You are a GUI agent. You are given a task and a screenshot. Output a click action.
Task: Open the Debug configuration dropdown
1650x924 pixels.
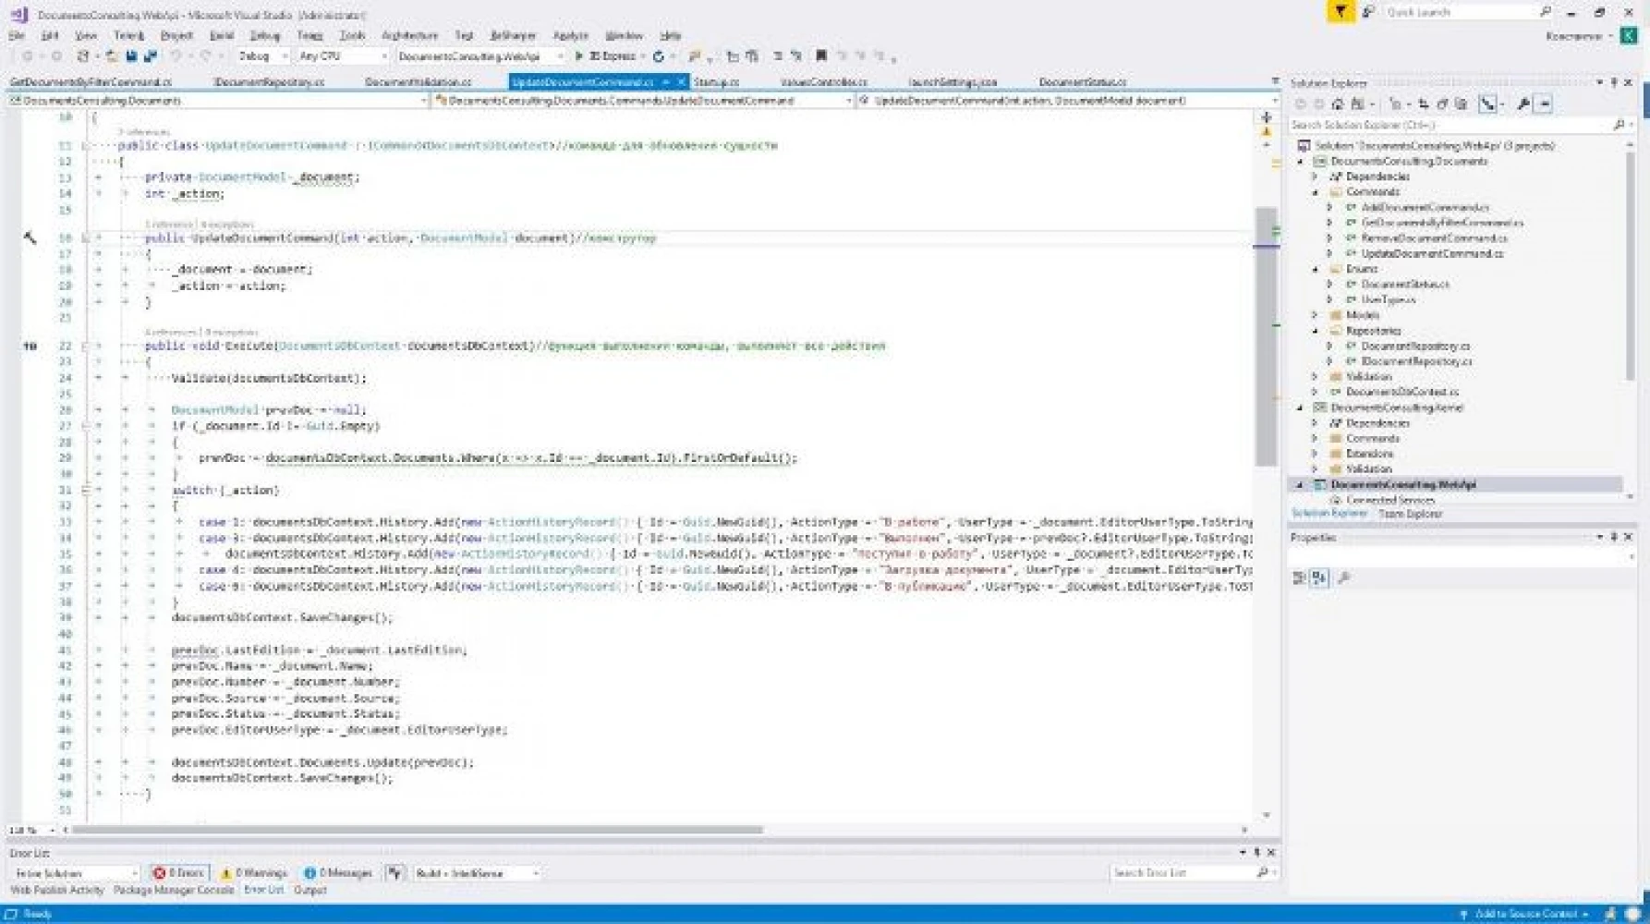(x=264, y=56)
